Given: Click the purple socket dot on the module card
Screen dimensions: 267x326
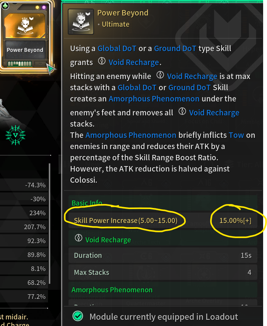Looking at the screenshot, I should [x=44, y=7].
